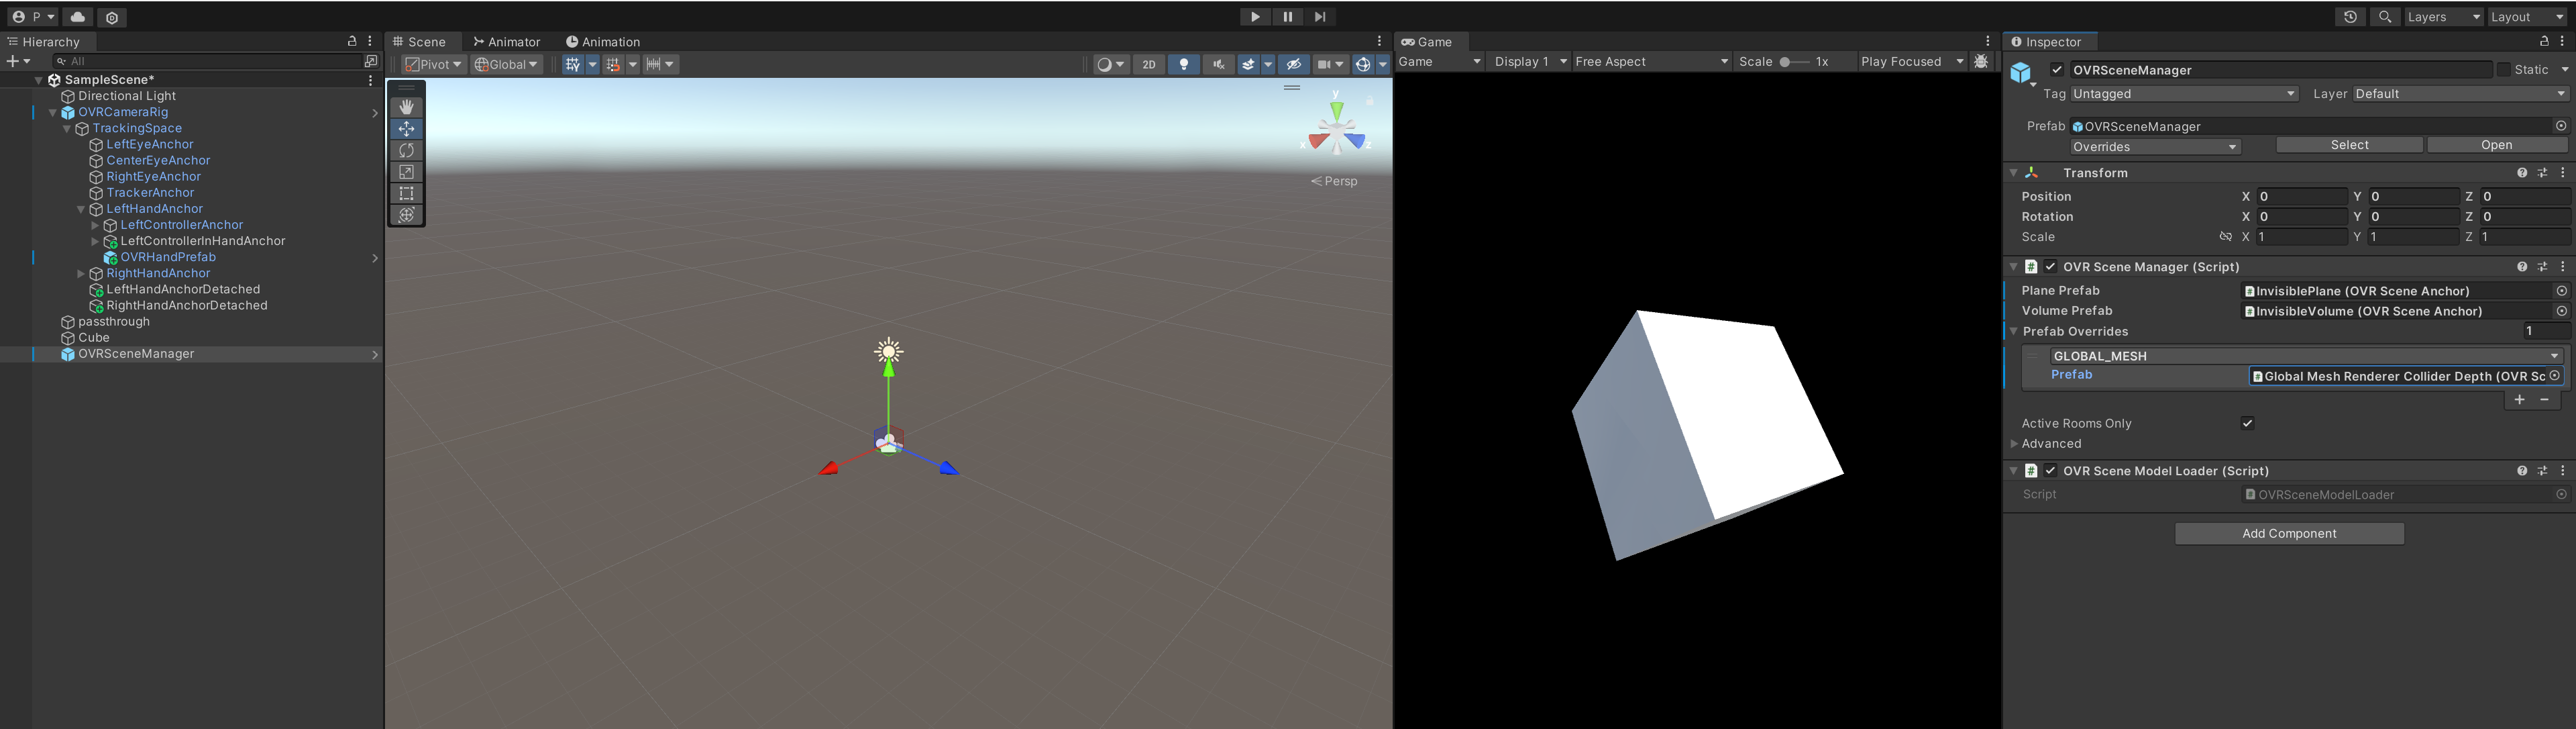This screenshot has width=2576, height=729.
Task: Switch to the Animator tab
Action: pyautogui.click(x=507, y=42)
